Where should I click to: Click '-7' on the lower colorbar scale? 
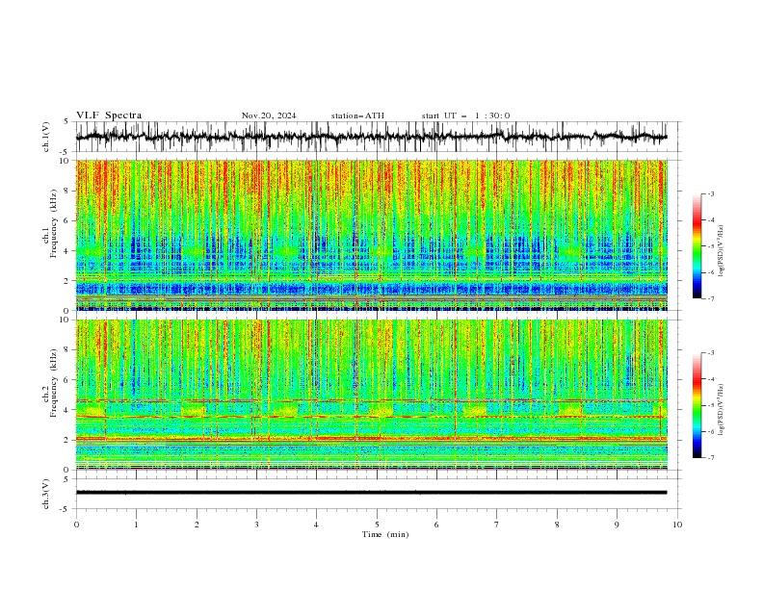(711, 457)
